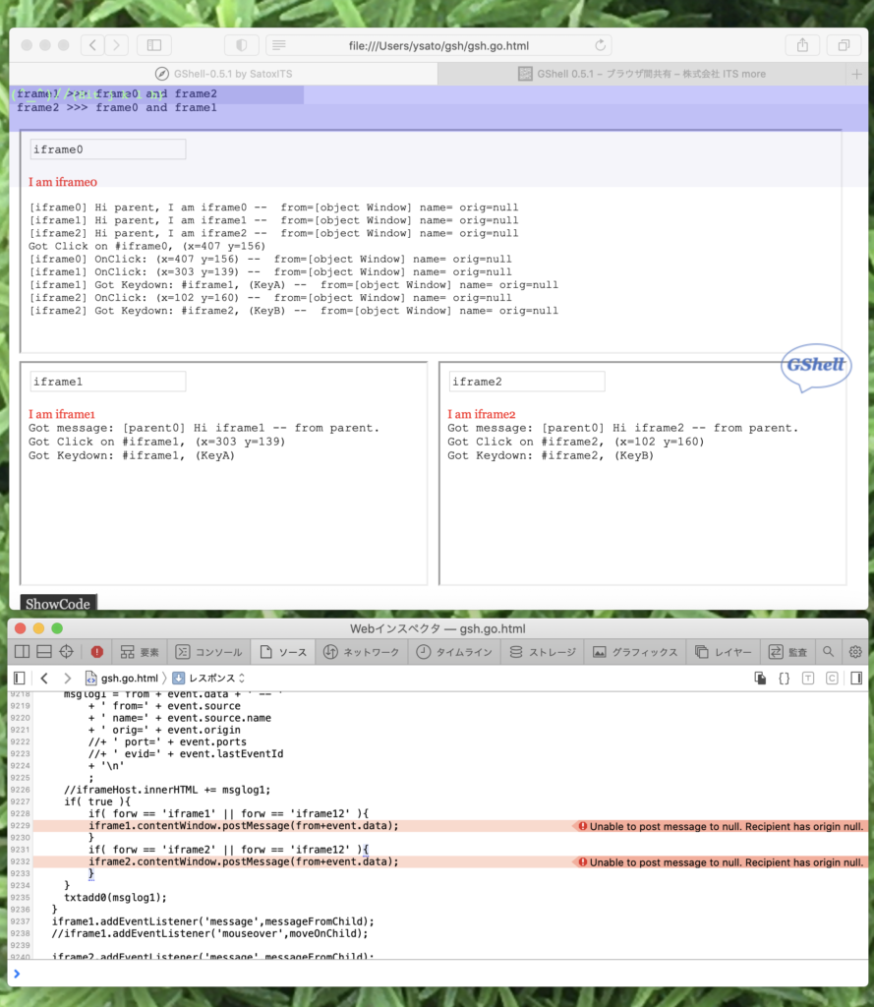Show Safari tab overview
The height and width of the screenshot is (1007, 874).
point(844,45)
